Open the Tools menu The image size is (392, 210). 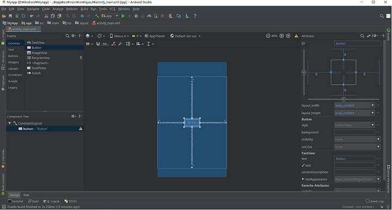(x=103, y=9)
